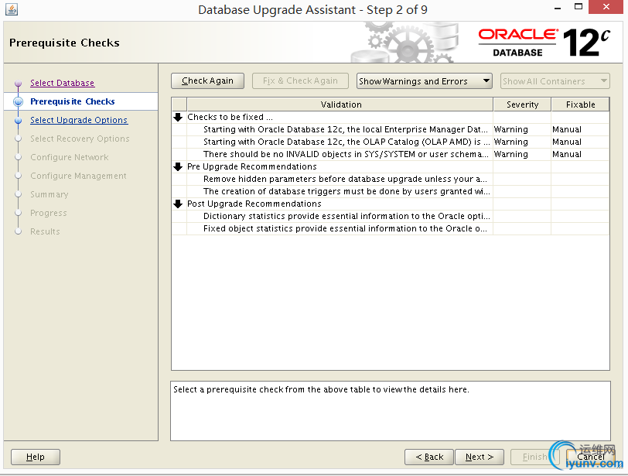Click the < Back button
This screenshot has height=476, width=628.
point(429,457)
